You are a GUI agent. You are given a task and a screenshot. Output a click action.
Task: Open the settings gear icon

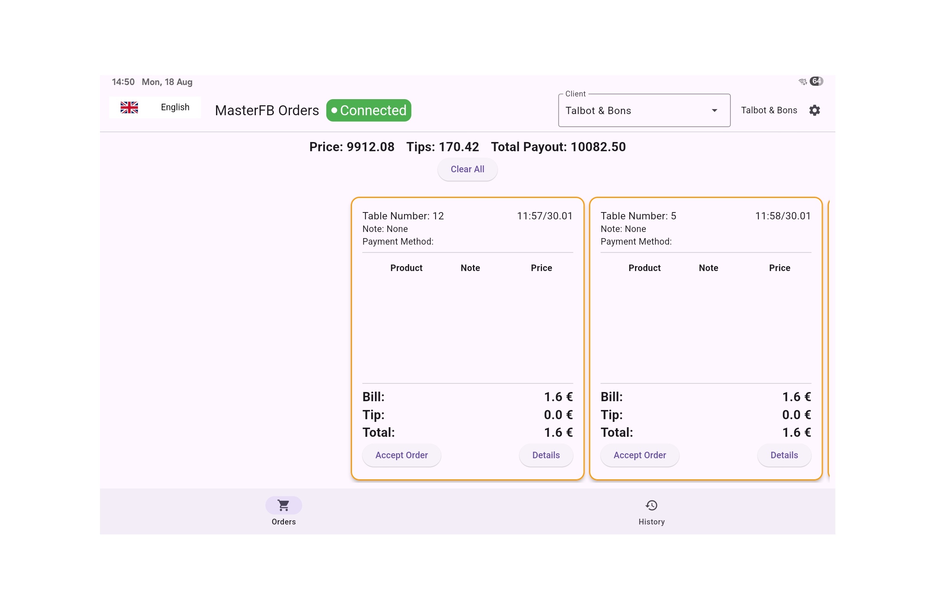(x=815, y=111)
